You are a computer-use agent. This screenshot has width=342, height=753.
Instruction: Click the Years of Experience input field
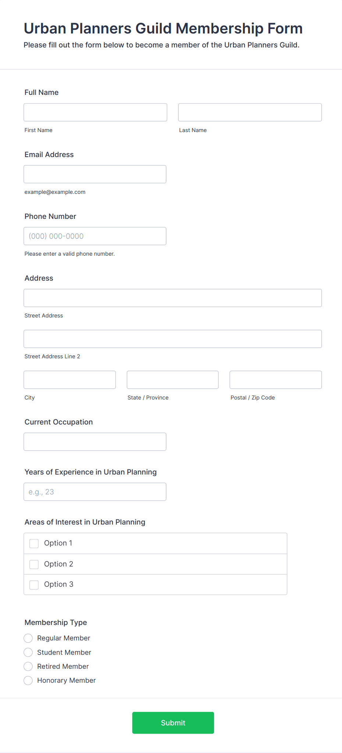[95, 491]
